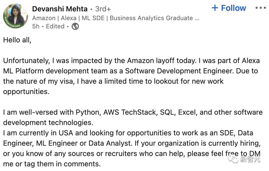Open the three-dot post options menu
This screenshot has width=269, height=171.
pos(260,8)
